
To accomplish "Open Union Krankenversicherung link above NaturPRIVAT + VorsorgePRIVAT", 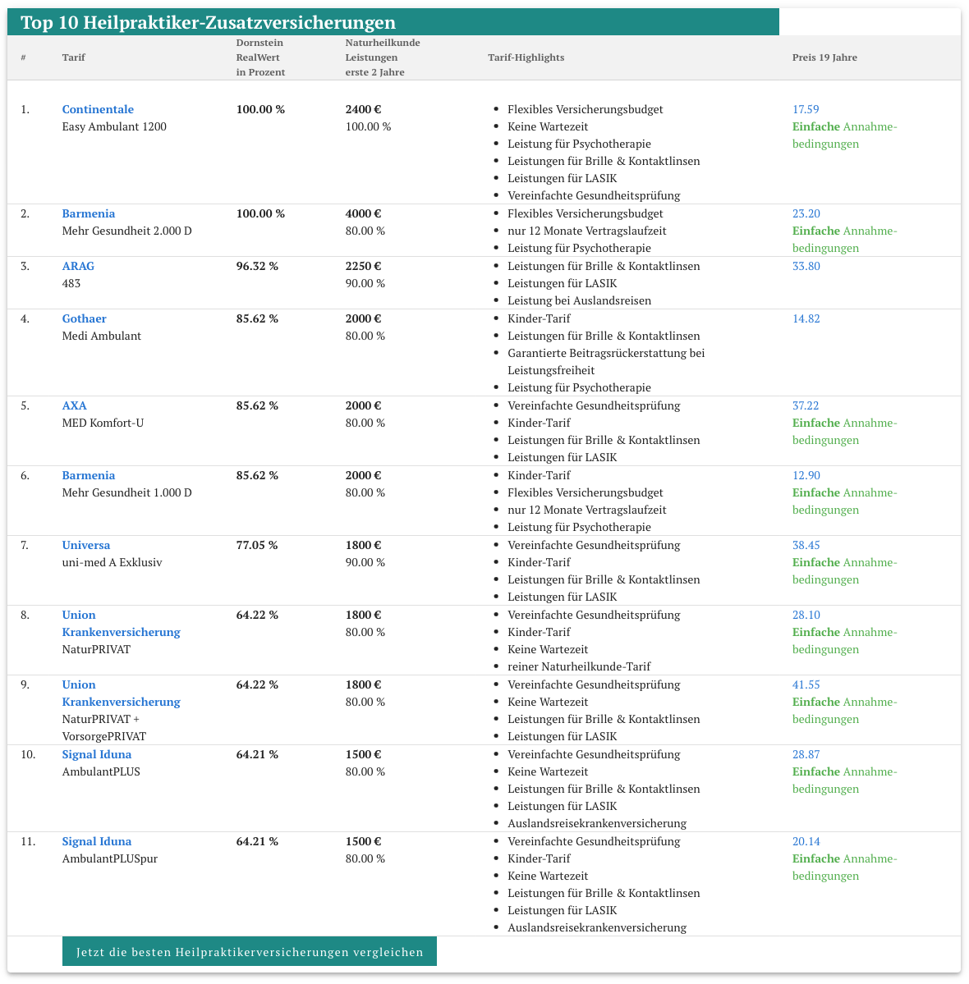I will (121, 693).
